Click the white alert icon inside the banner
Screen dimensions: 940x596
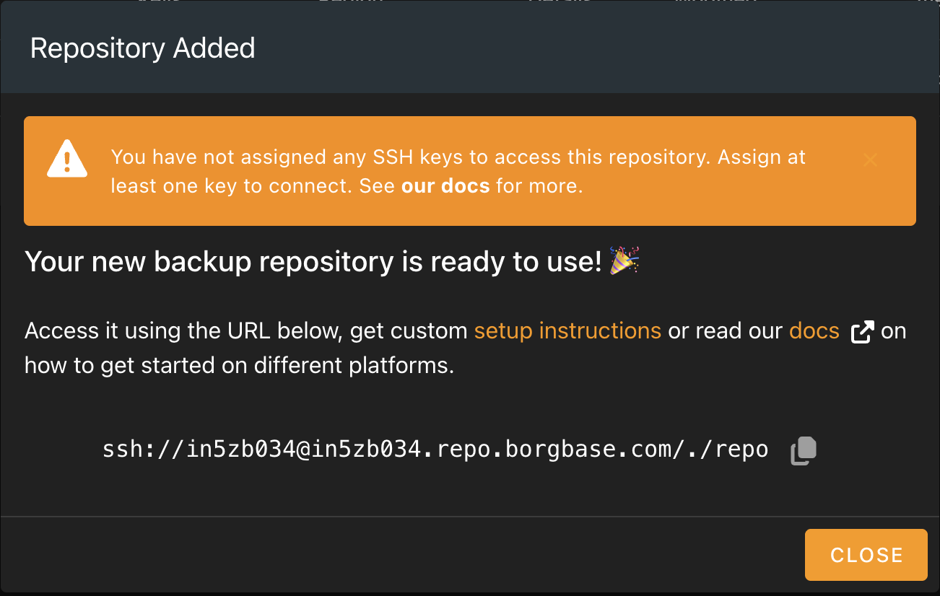66,159
